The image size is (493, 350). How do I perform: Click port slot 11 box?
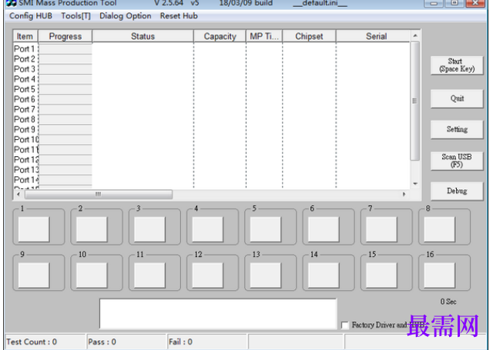(149, 275)
